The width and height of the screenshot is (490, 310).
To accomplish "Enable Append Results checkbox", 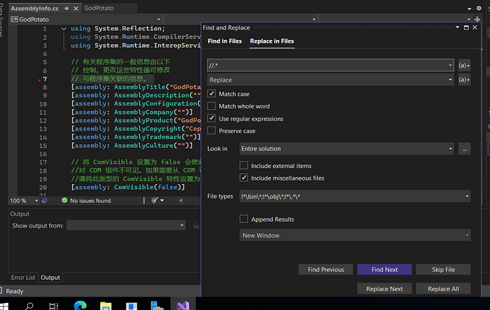I will 244,219.
